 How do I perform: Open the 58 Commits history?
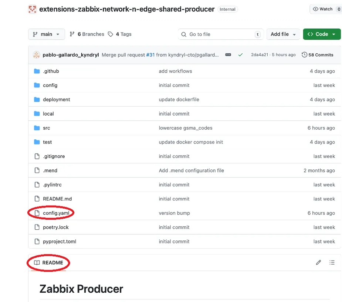pos(317,54)
